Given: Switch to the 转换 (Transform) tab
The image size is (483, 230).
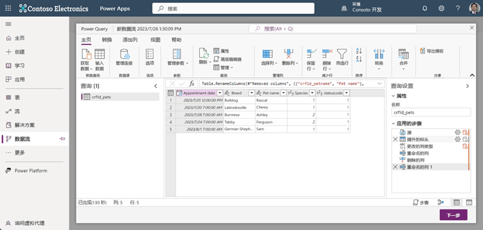Looking at the screenshot, I should 107,40.
